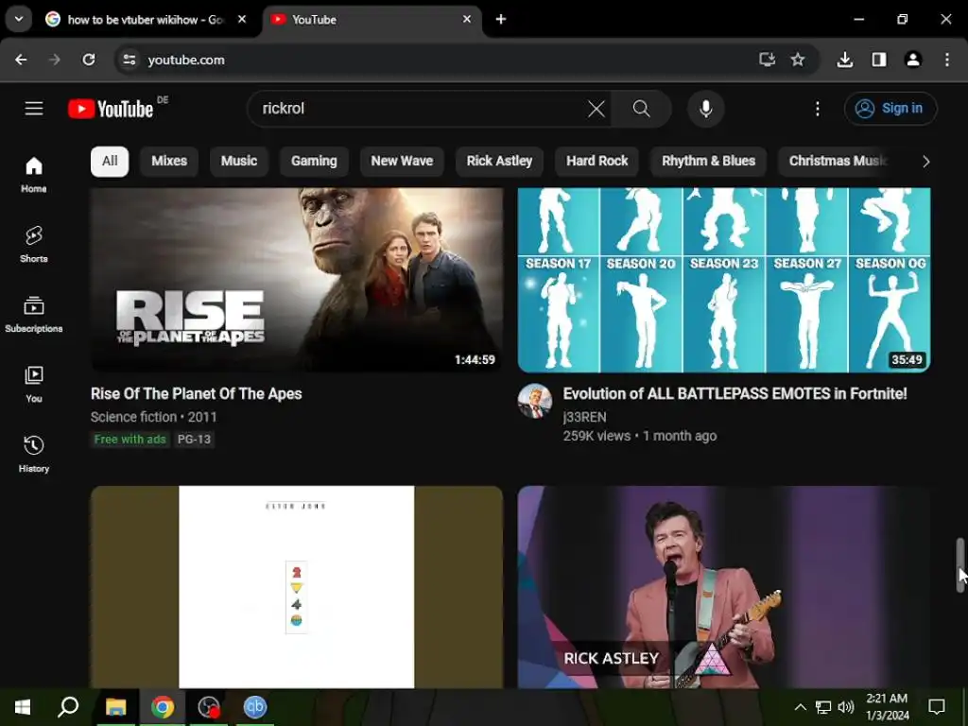Viewport: 968px width, 726px height.
Task: Open History in the sidebar
Action: click(x=34, y=454)
